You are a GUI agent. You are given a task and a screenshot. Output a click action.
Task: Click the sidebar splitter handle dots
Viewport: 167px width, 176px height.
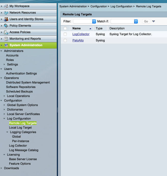(x=58, y=110)
